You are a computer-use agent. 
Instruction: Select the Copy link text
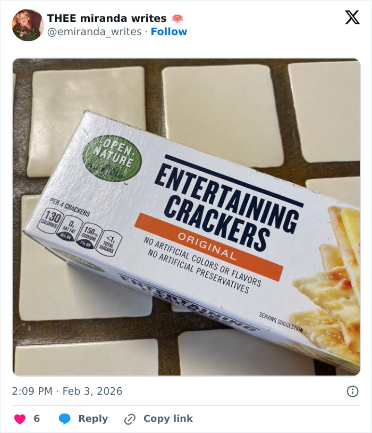168,419
